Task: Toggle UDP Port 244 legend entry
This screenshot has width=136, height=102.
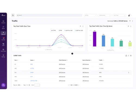Action: coord(79,30)
